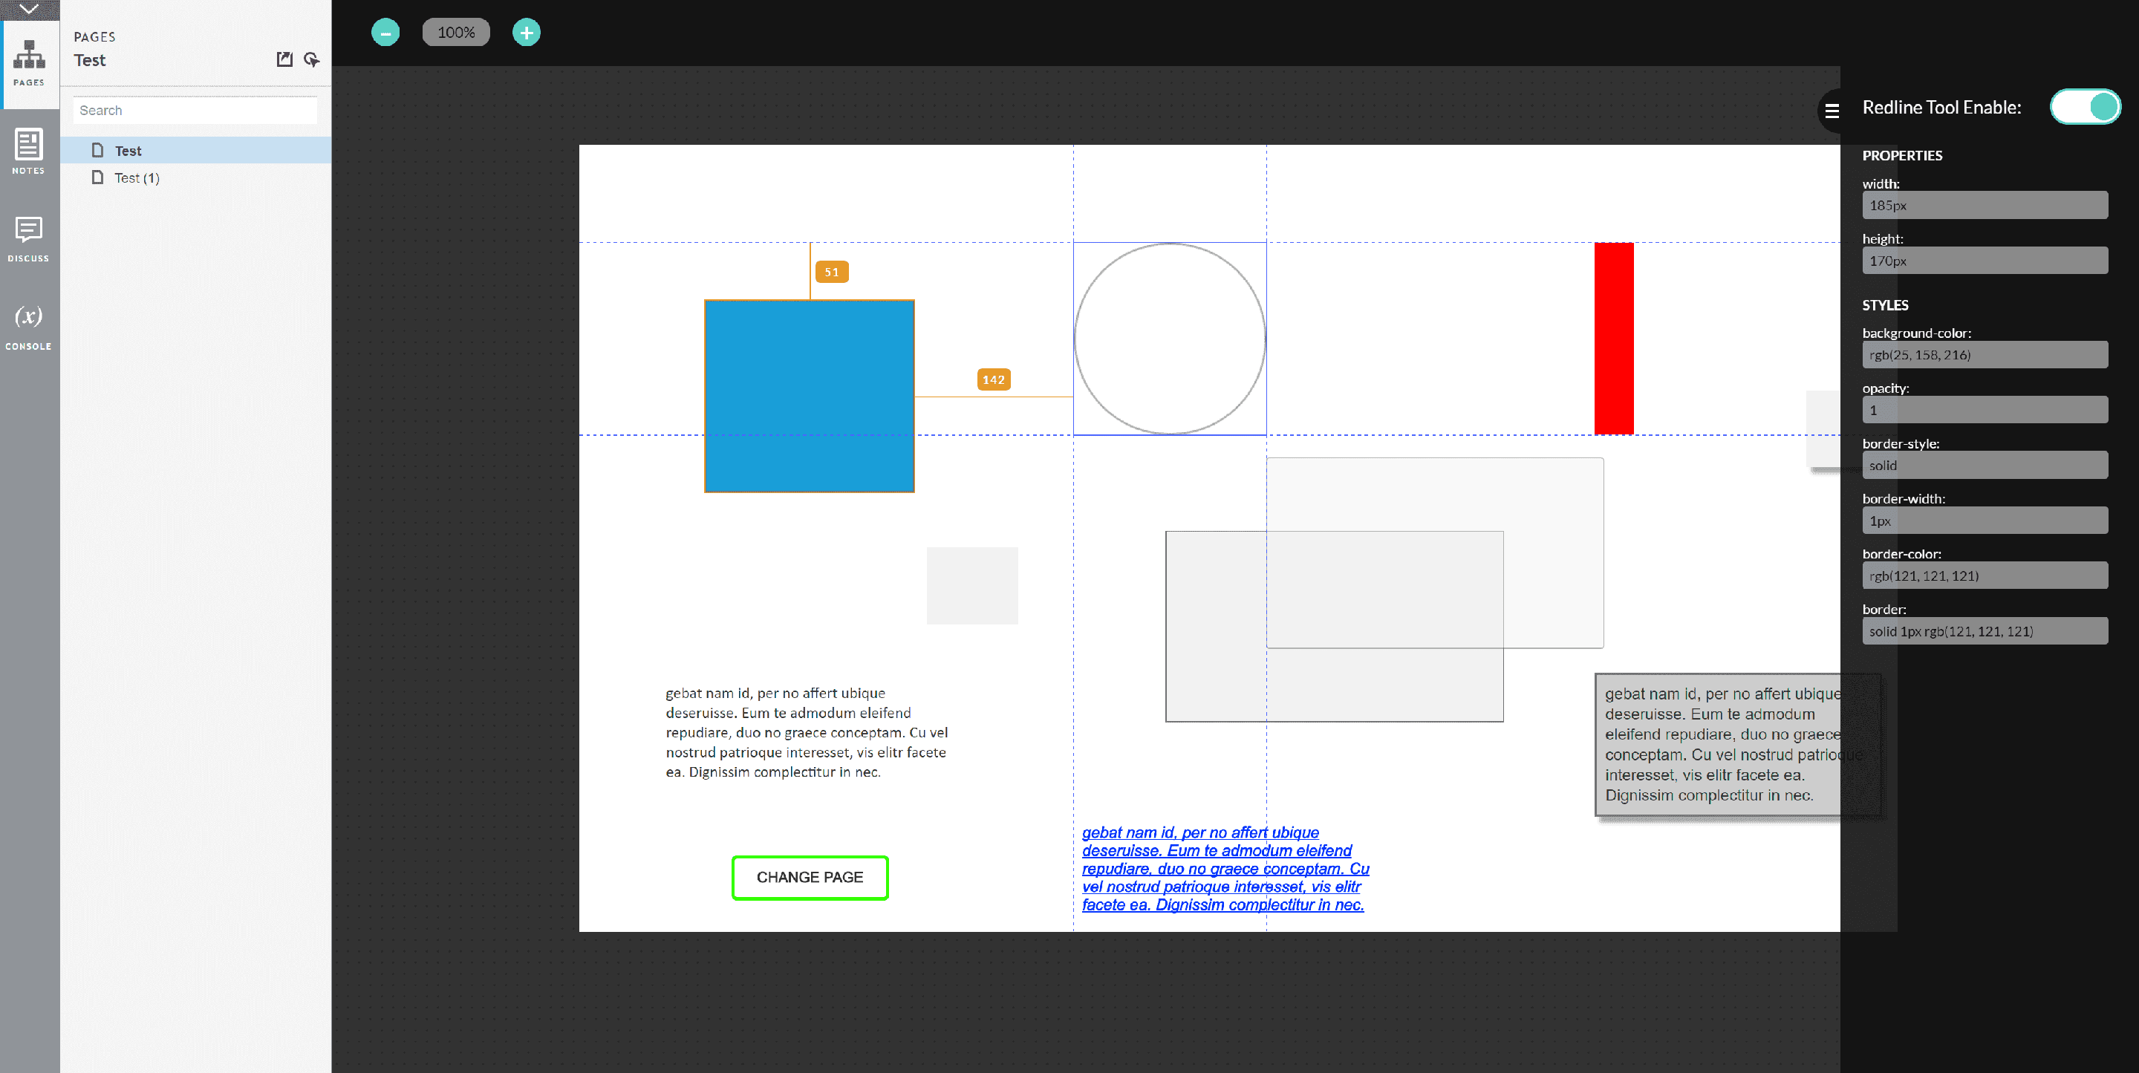The height and width of the screenshot is (1073, 2139).
Task: Collapse the sidebar using top chevron
Action: click(28, 9)
